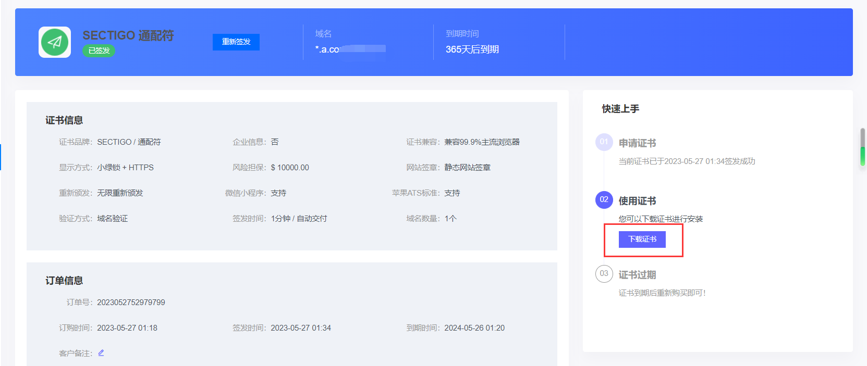Screen dimensions: 867x366
Task: Click the pencil icon beside 客户备注
Action: click(x=101, y=353)
